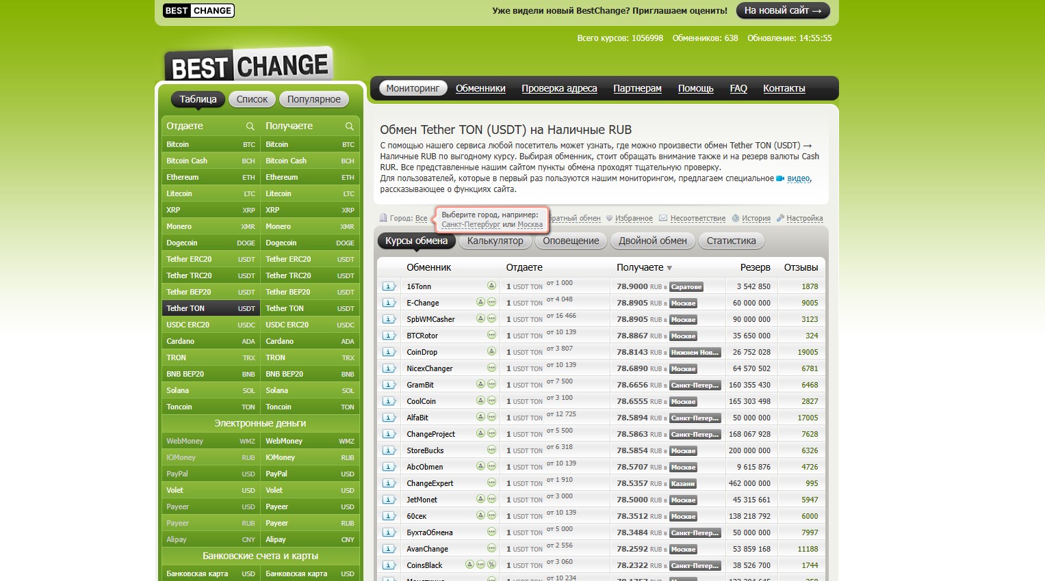Choose Санкт-Петербург in the city tooltip
Screen dimensions: 1045x581
[x=471, y=224]
